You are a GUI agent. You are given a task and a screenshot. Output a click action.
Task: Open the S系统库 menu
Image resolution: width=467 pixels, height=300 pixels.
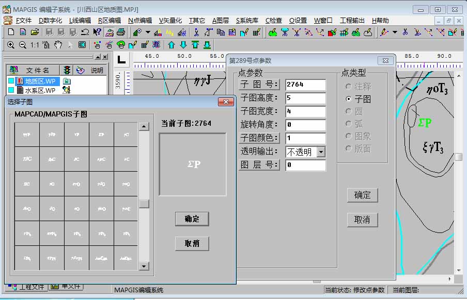coord(247,21)
